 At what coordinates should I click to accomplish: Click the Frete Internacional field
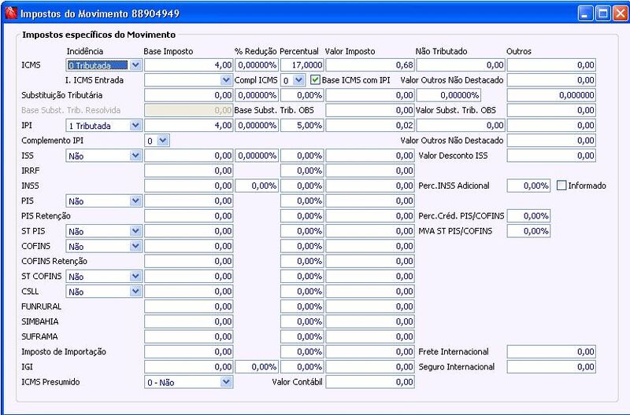pyautogui.click(x=551, y=352)
